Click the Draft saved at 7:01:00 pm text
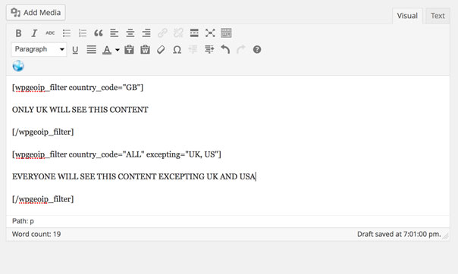The height and width of the screenshot is (274, 458). pos(399,234)
